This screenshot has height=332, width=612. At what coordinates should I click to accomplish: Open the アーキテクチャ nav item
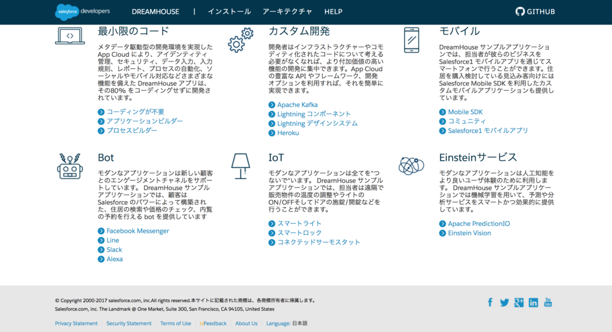pyautogui.click(x=287, y=12)
